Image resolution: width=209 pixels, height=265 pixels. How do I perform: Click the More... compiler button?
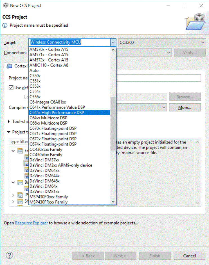[185, 108]
